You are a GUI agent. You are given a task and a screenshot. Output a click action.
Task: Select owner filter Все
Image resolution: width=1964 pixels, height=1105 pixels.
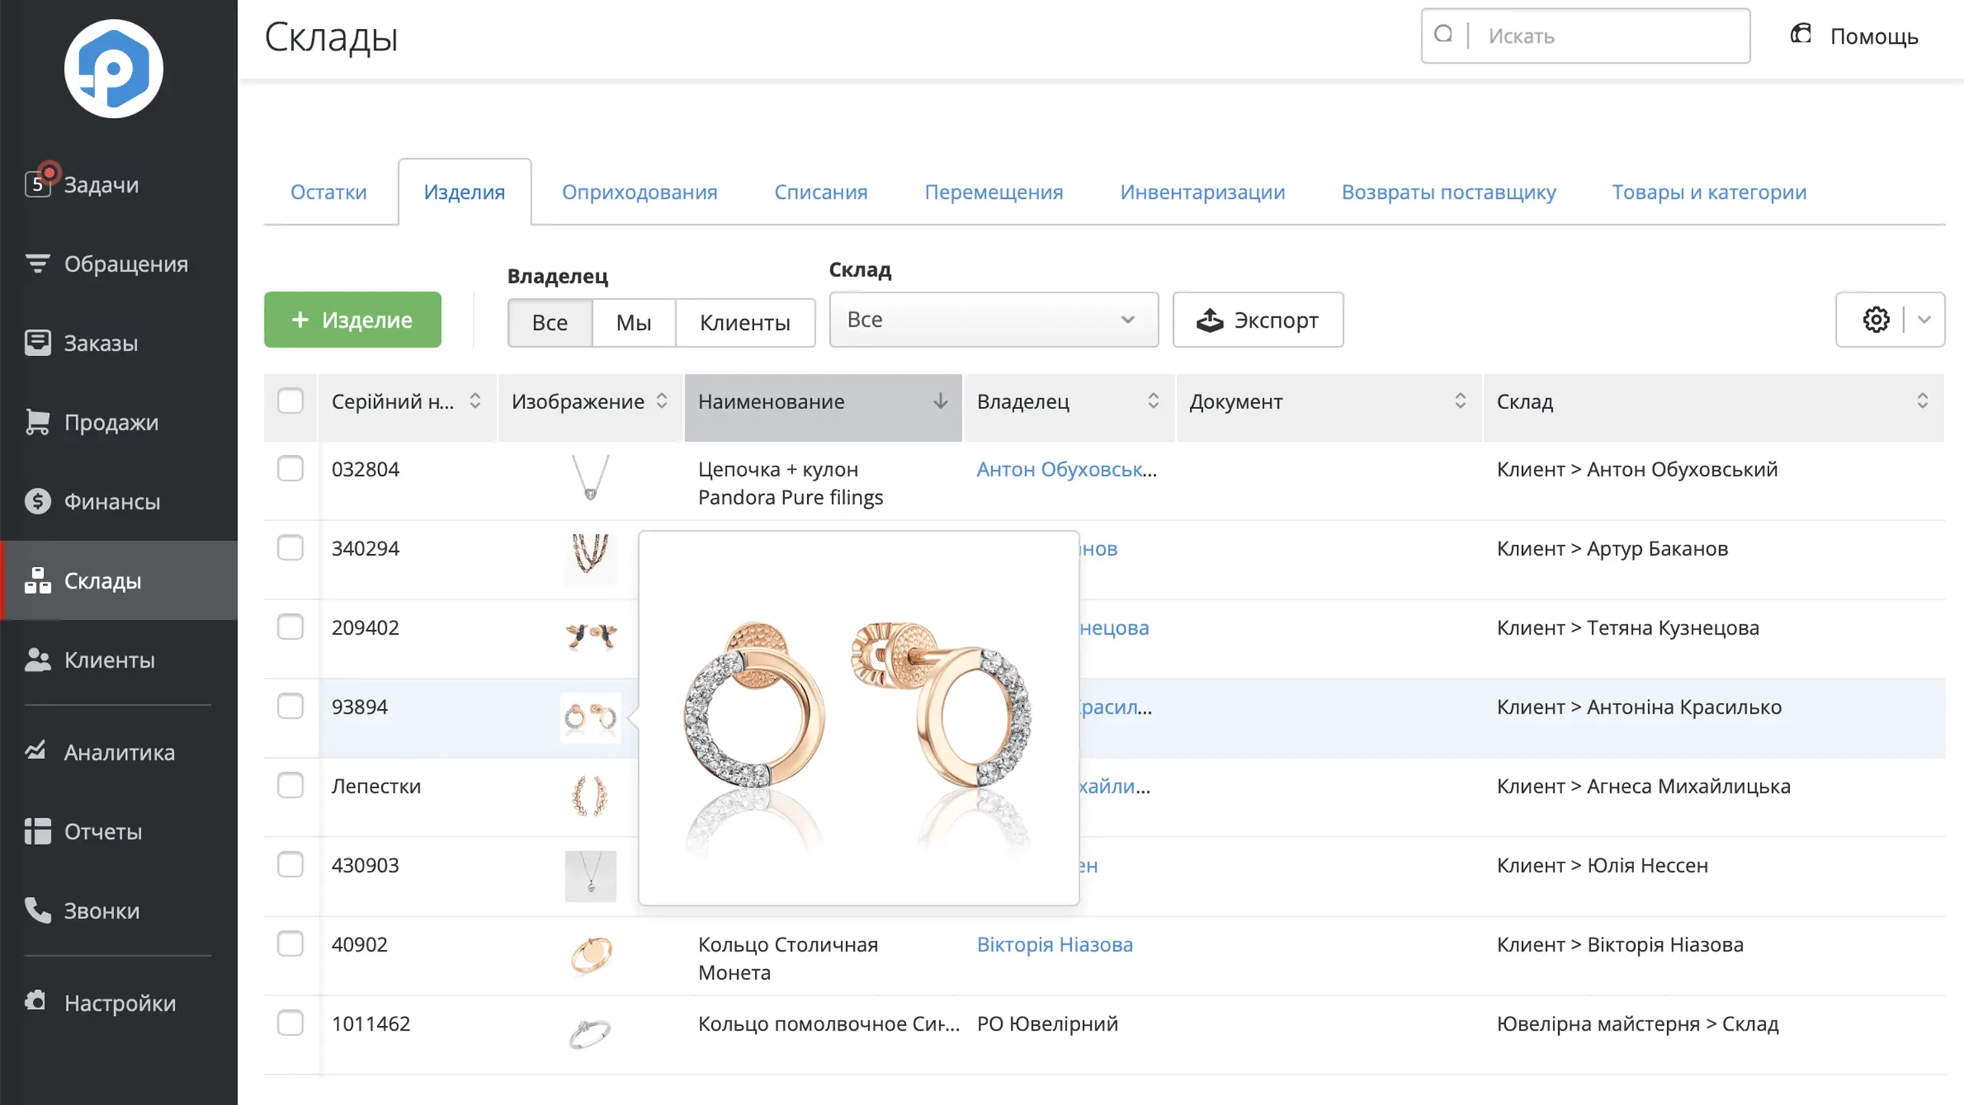point(550,322)
